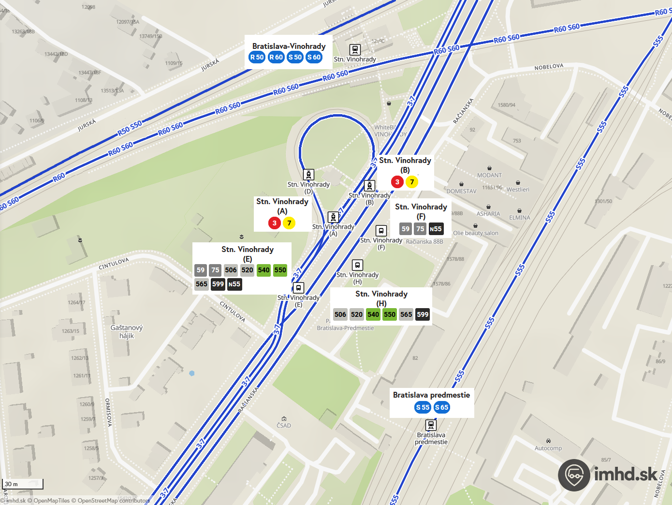Select the tram stop icon for Stn. Vinohrady (A)
The width and height of the screenshot is (672, 505).
click(333, 217)
